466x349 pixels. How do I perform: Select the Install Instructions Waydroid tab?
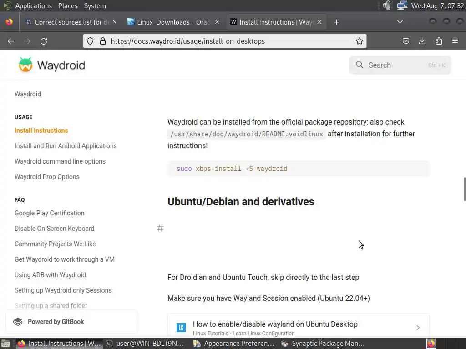tap(276, 22)
